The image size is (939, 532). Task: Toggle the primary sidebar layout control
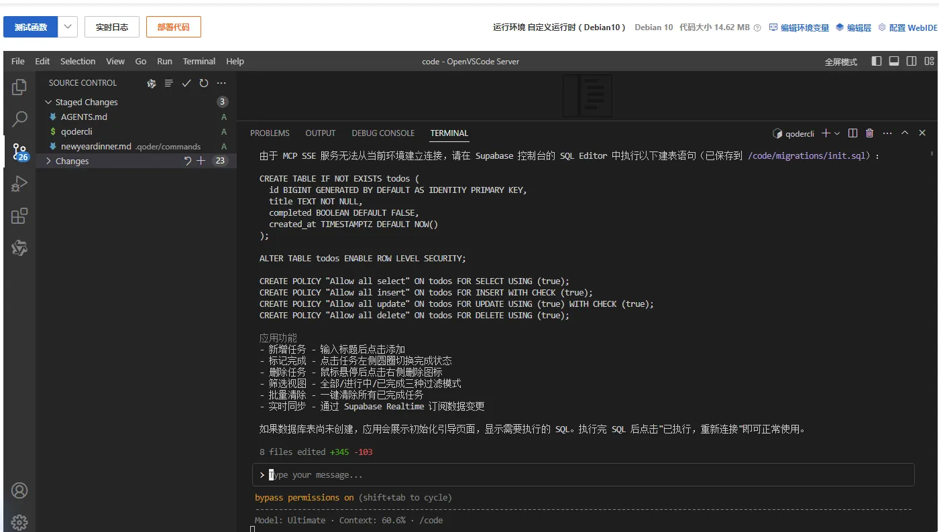pyautogui.click(x=876, y=60)
